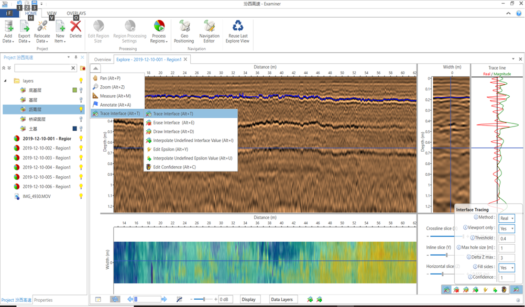Collapse the layers folder tree node
The width and height of the screenshot is (525, 307).
[6, 81]
